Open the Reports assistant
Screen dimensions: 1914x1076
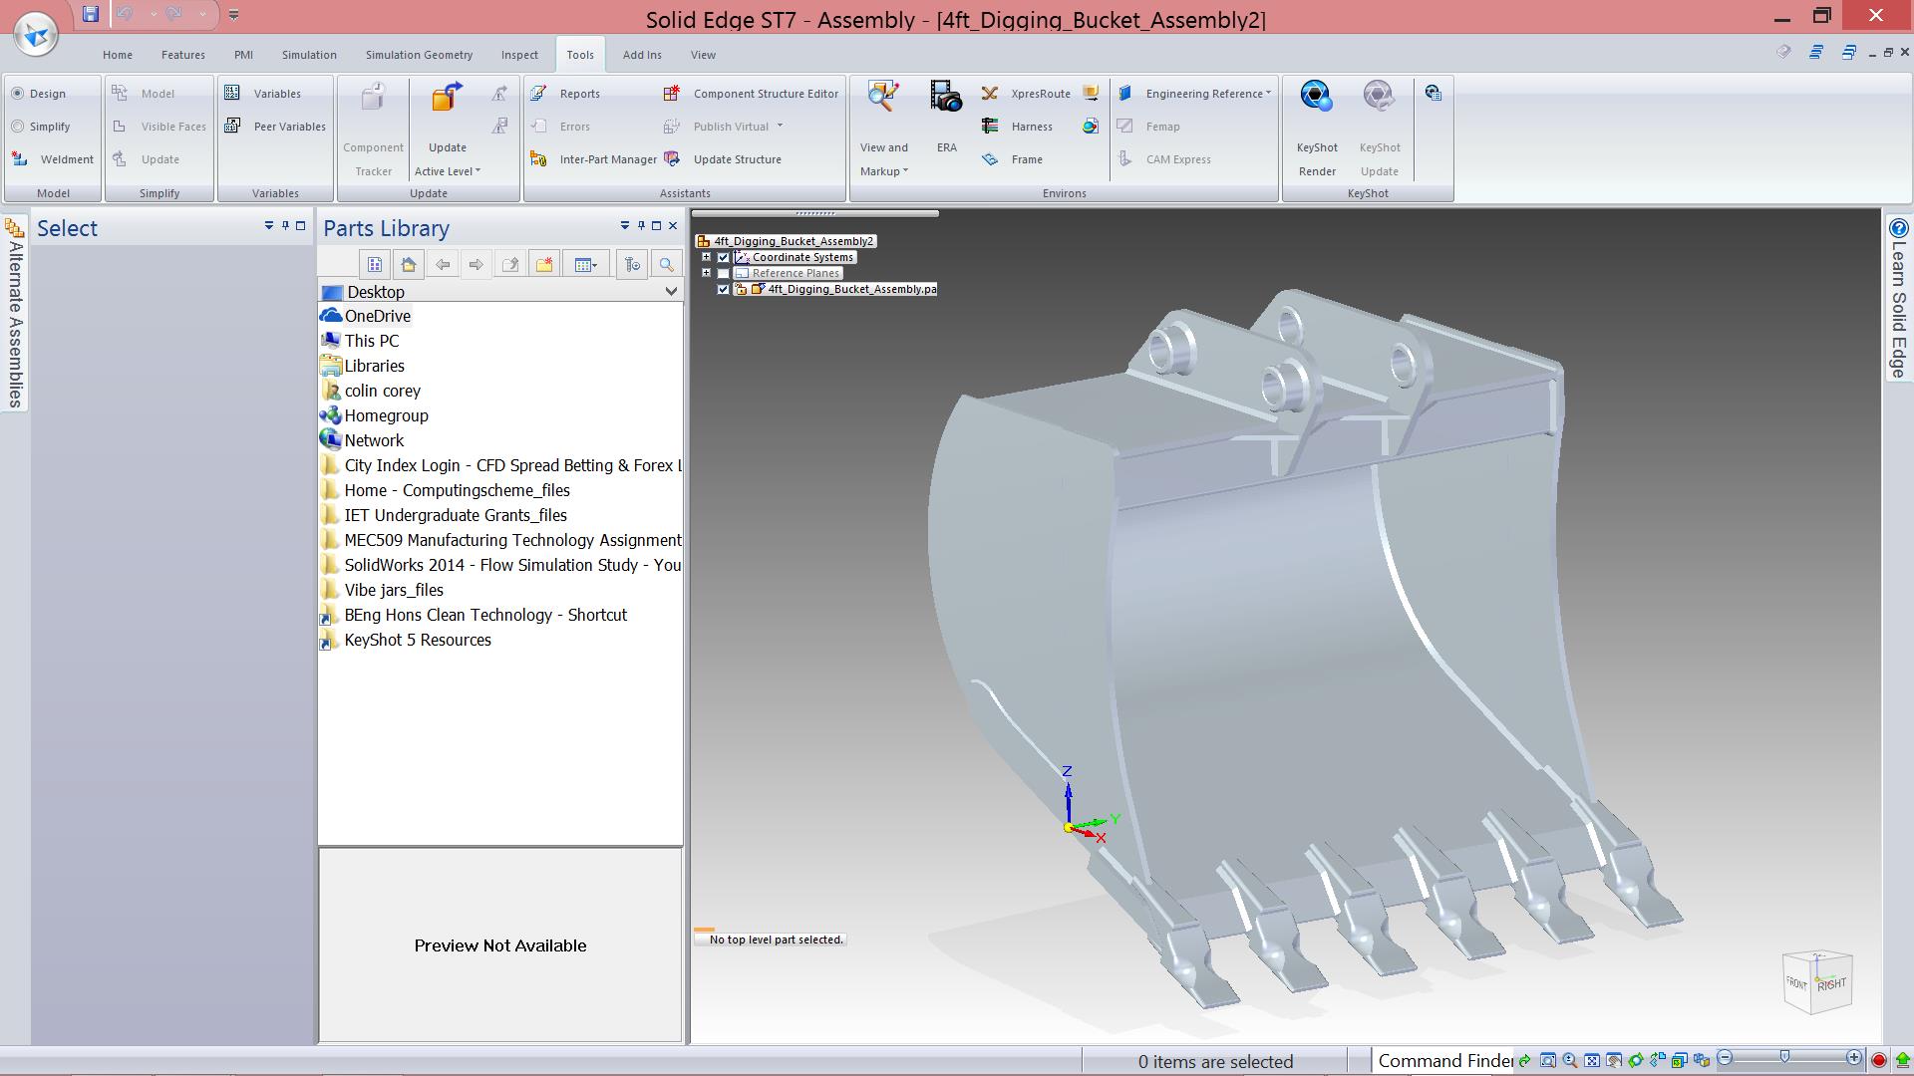pos(567,94)
